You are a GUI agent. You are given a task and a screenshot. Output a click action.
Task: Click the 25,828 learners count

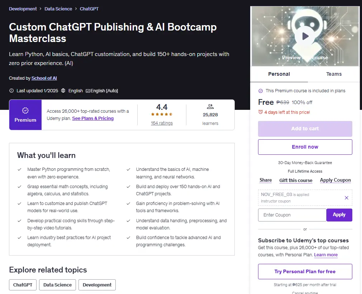tap(210, 115)
